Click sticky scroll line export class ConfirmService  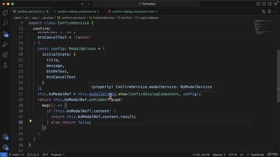pos(61,23)
